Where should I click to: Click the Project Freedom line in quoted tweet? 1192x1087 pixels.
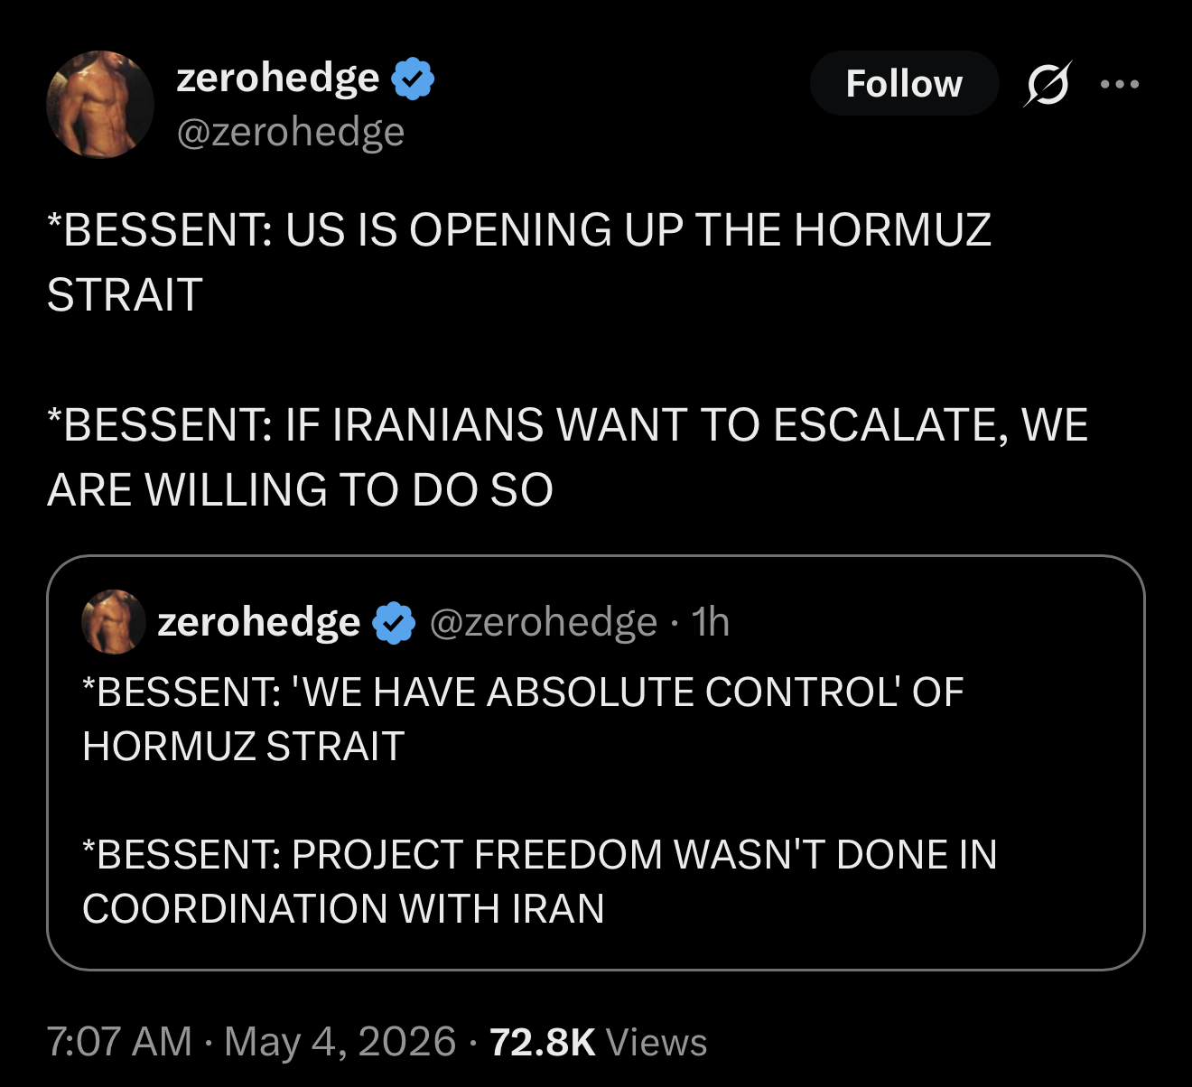539,854
